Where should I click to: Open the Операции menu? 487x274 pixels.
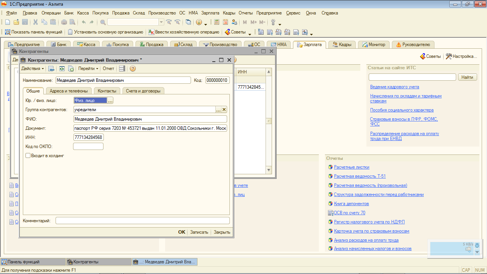point(51,13)
